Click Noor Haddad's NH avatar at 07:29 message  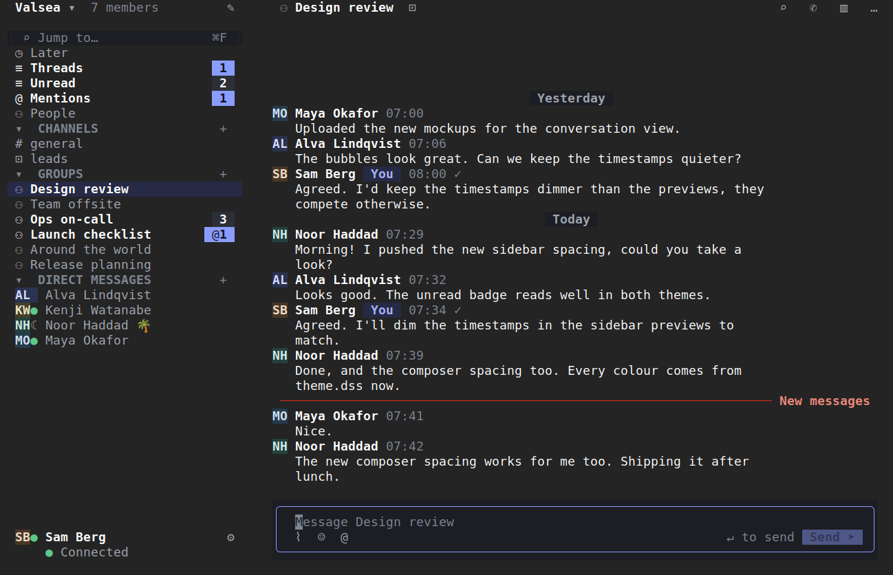coord(280,235)
